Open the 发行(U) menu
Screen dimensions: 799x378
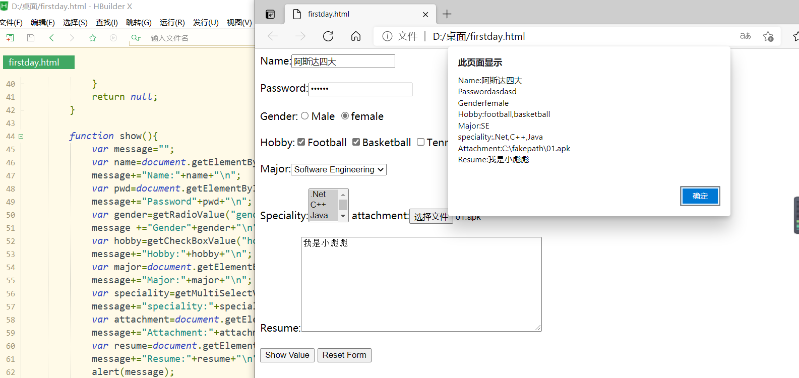coord(206,22)
